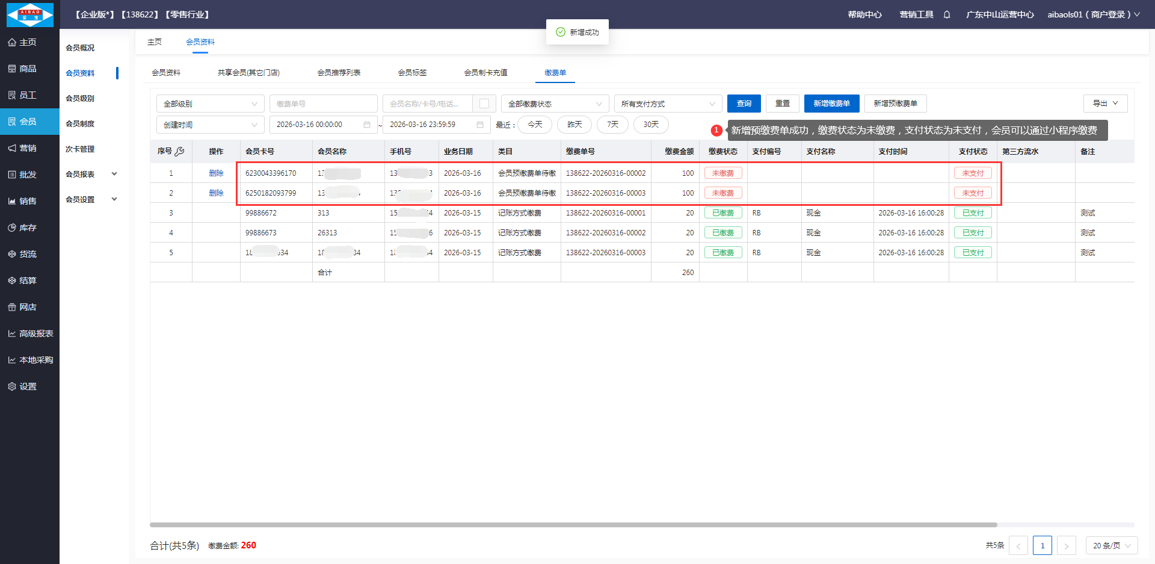1155x564 pixels.
Task: Click the 缴费单号 input field
Action: click(x=323, y=104)
